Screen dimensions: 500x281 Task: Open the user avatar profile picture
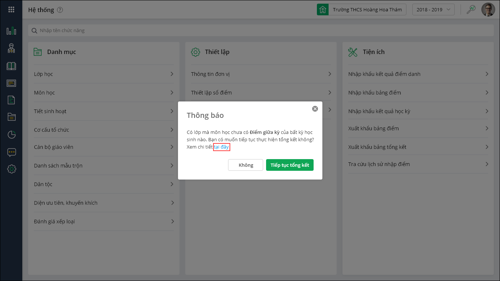click(x=488, y=10)
